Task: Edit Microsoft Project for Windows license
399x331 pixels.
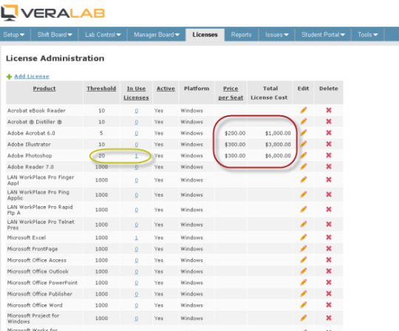Action: click(x=304, y=318)
